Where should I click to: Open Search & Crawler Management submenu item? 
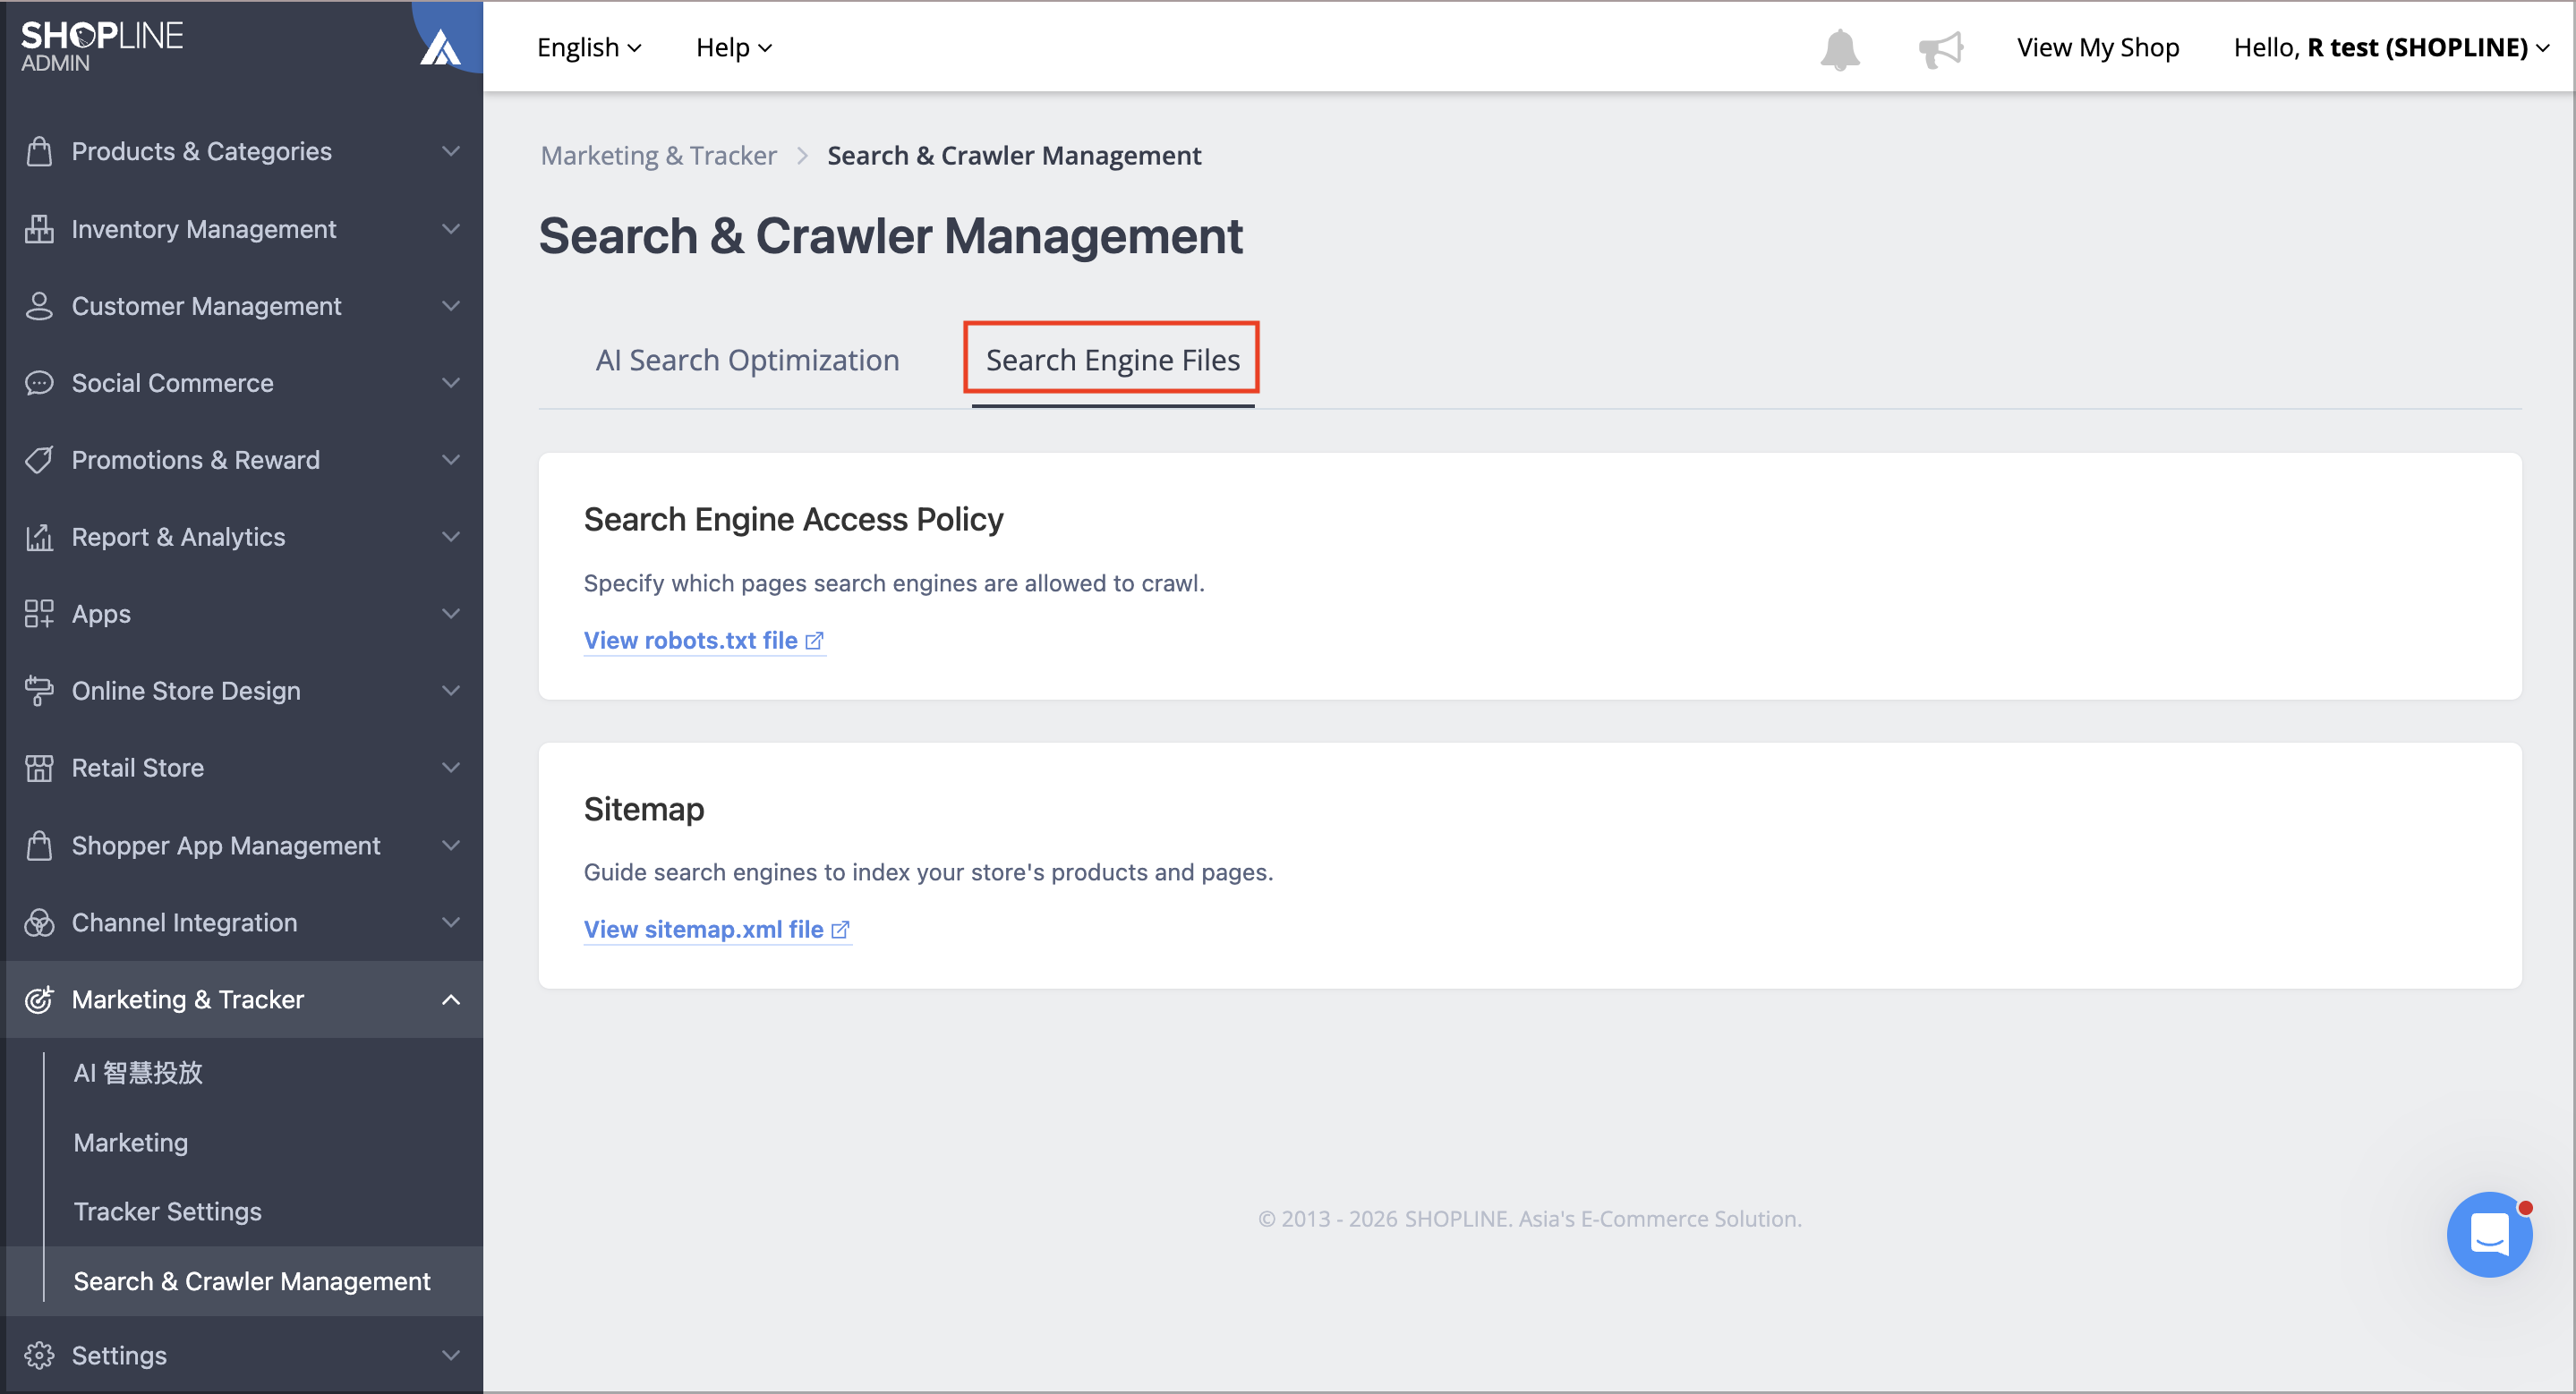click(252, 1281)
